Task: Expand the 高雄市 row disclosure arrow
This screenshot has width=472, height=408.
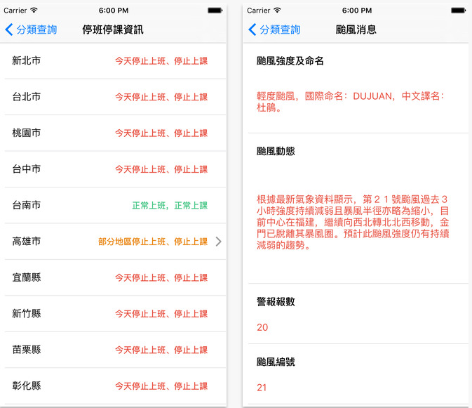Action: coord(218,242)
